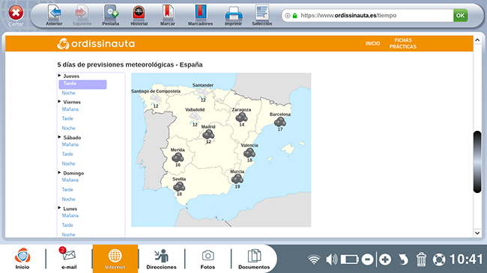The height and width of the screenshot is (273, 487).
Task: Open Inicio in the bottom bar
Action: point(22,259)
